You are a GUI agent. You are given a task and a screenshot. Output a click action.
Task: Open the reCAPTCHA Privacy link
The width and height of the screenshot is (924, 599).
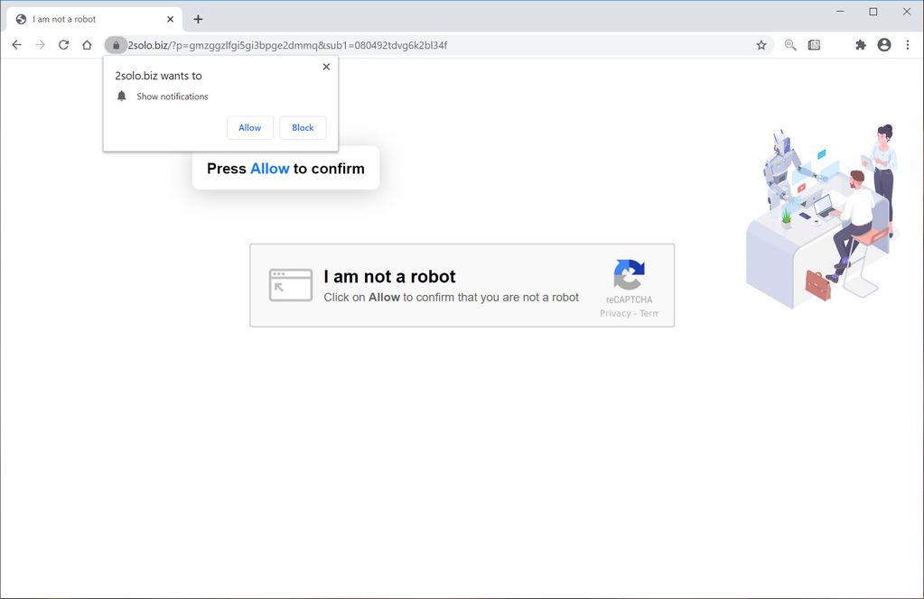pyautogui.click(x=615, y=313)
